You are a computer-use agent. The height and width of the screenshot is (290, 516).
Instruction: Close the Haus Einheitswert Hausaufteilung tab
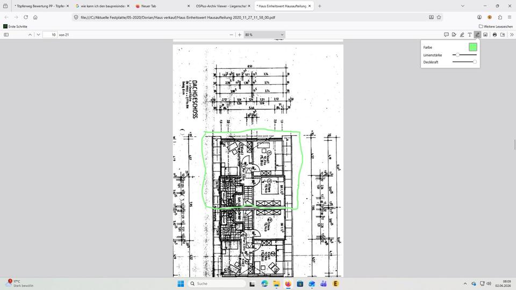point(310,6)
